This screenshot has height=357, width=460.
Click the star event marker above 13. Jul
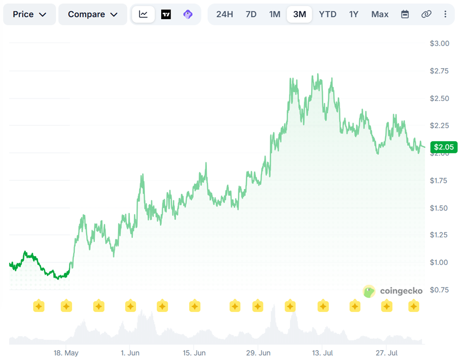(323, 306)
